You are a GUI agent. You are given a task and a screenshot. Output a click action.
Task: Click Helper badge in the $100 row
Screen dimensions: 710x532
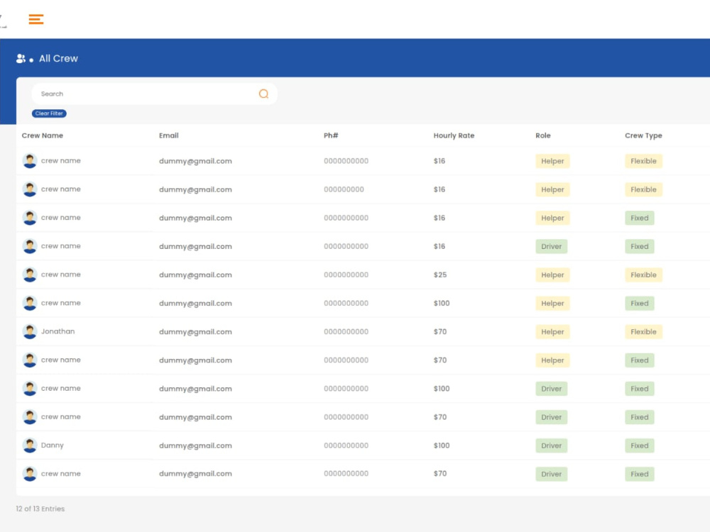(552, 303)
